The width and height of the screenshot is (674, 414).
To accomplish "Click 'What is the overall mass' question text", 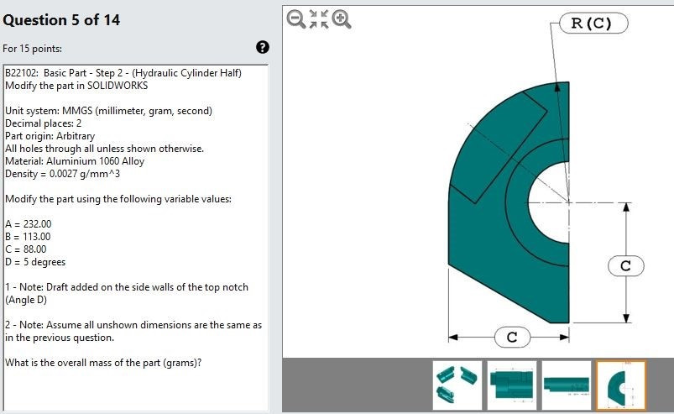I will 103,363.
